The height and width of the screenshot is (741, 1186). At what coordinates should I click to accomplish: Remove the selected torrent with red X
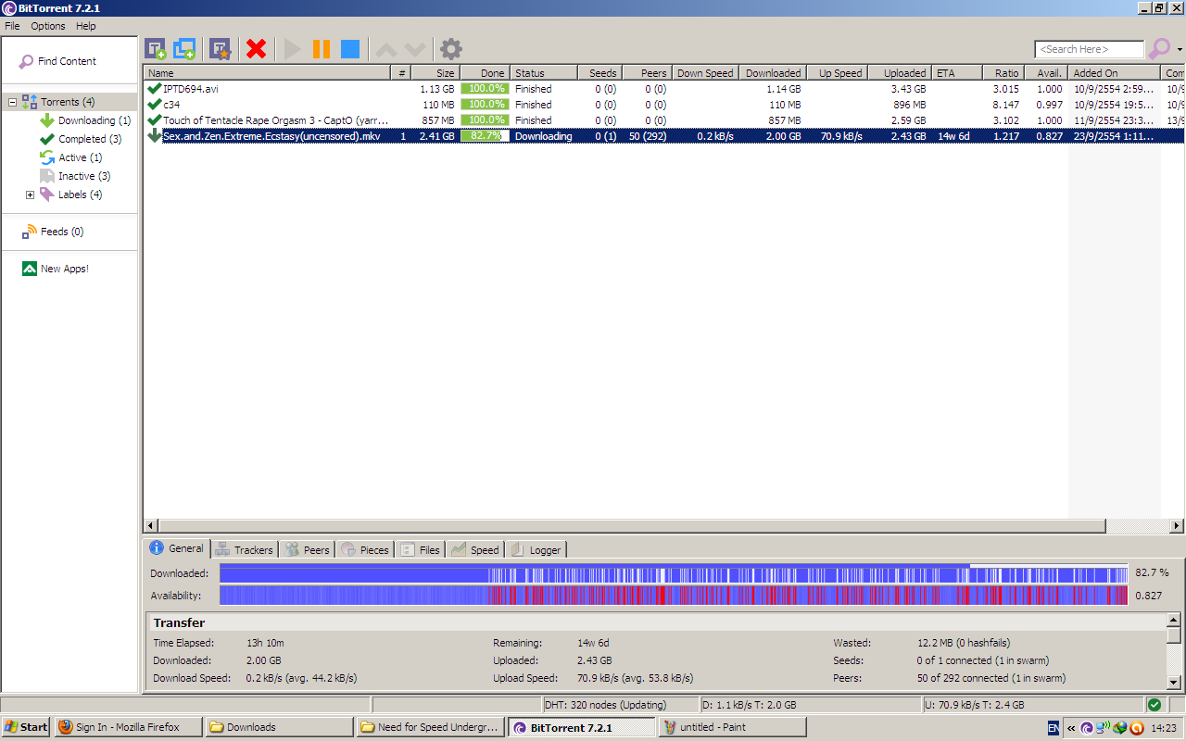(x=257, y=49)
